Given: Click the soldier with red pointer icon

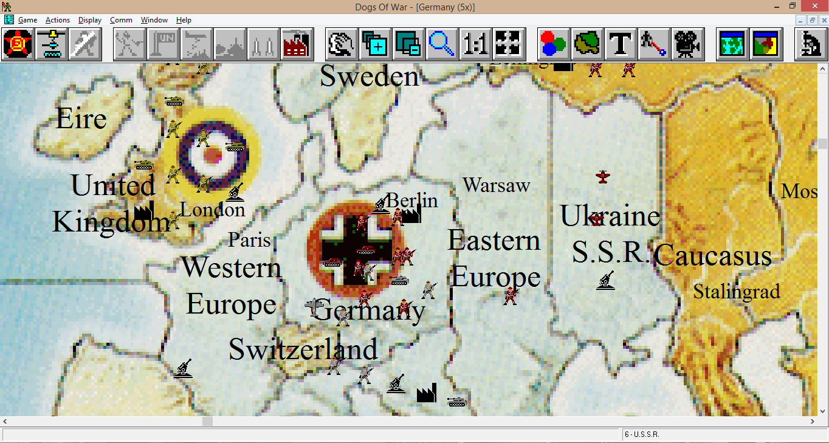Looking at the screenshot, I should point(655,44).
